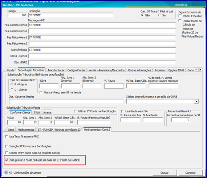Select Conforme Cliente sub-tab
The width and height of the screenshot is (207, 178).
pos(20,112)
